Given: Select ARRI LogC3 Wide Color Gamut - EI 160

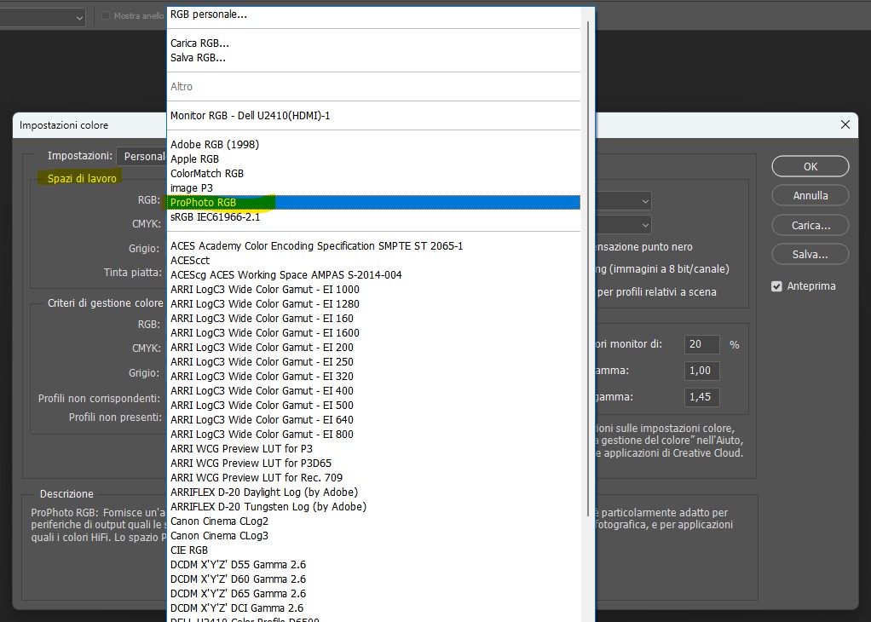Looking at the screenshot, I should [x=373, y=318].
